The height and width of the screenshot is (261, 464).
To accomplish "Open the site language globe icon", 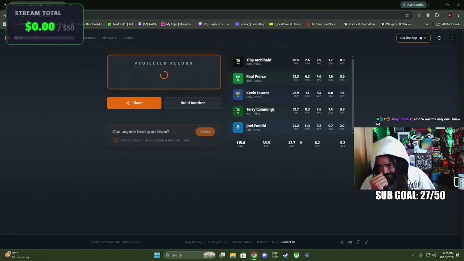I will pos(439,38).
